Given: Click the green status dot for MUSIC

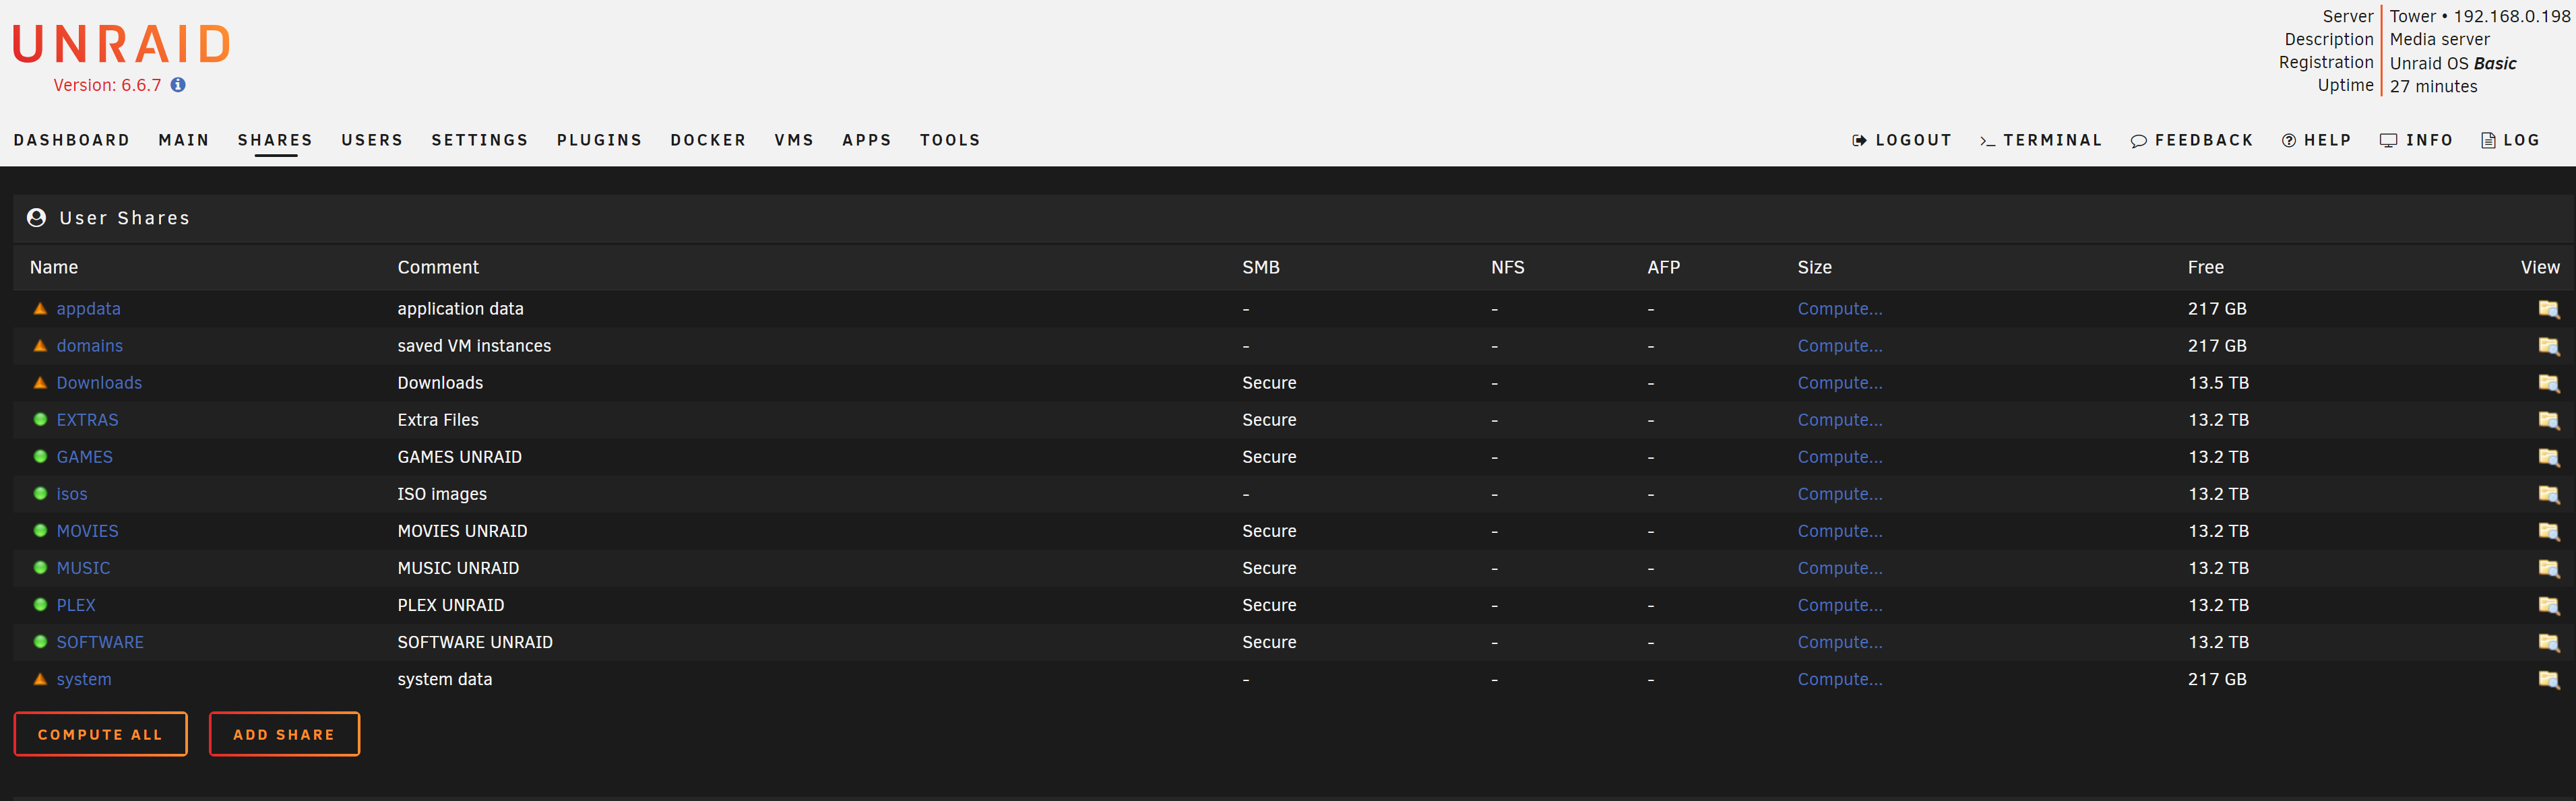Looking at the screenshot, I should point(40,567).
